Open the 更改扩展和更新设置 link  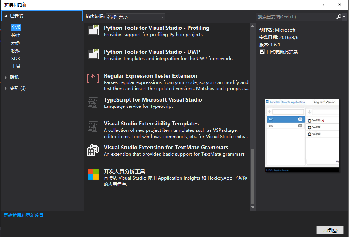point(24,216)
